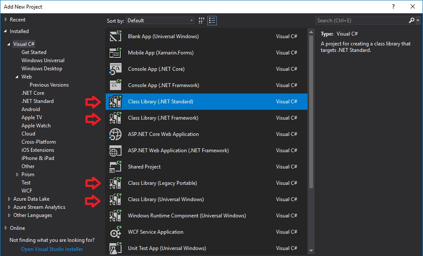423x256 pixels.
Task: Select the Apple Watch category
Action: (36, 126)
